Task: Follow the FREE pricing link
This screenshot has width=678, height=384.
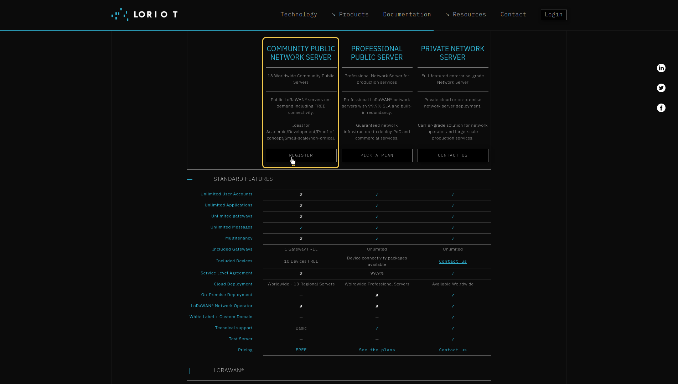Action: [x=301, y=350]
